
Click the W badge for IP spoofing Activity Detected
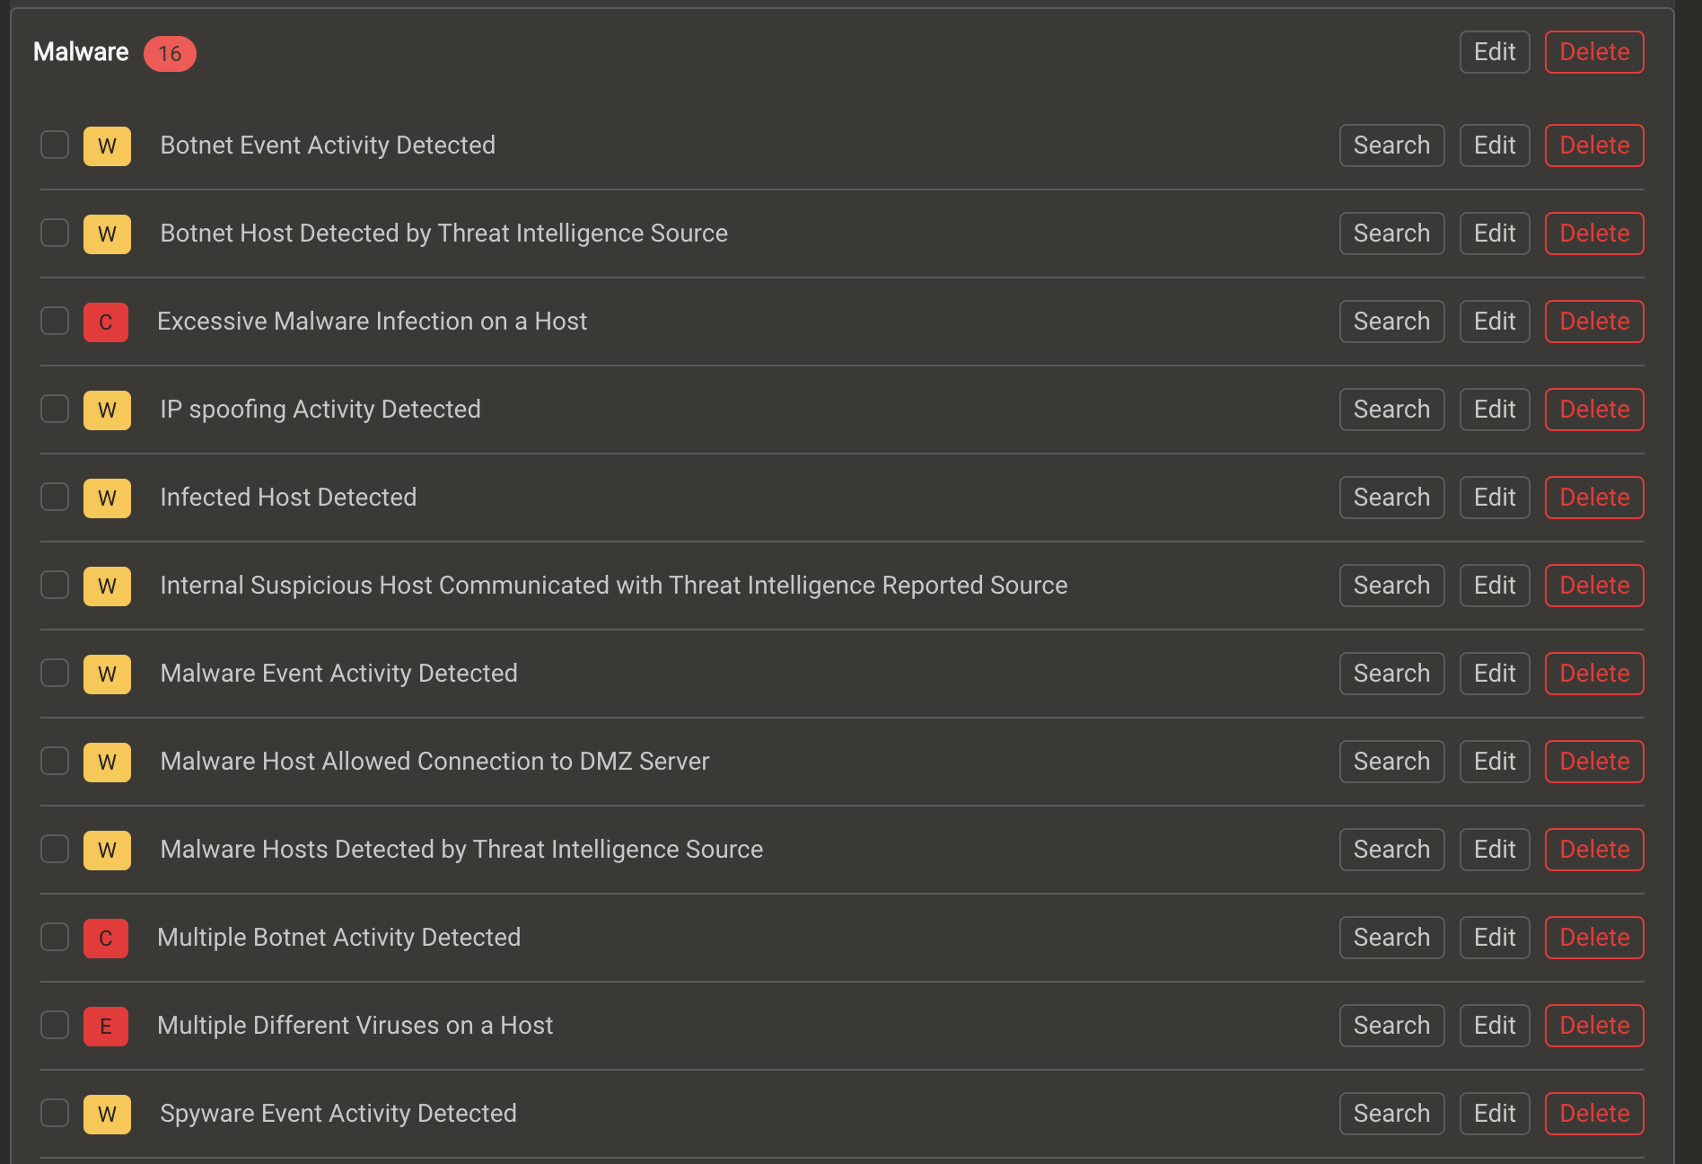107,410
